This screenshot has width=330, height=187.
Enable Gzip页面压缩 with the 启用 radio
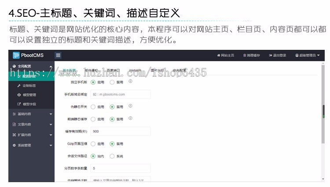click(x=93, y=144)
